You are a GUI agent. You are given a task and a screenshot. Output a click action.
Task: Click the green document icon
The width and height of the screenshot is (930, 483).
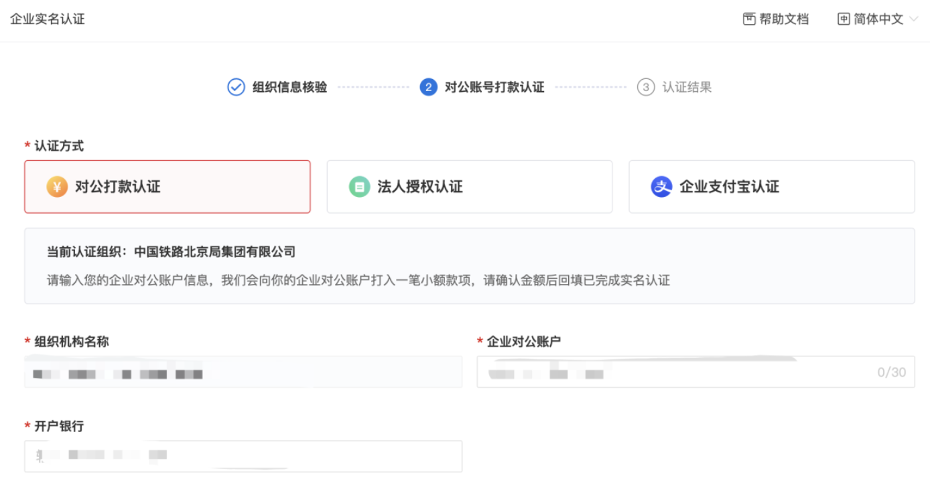(x=360, y=187)
